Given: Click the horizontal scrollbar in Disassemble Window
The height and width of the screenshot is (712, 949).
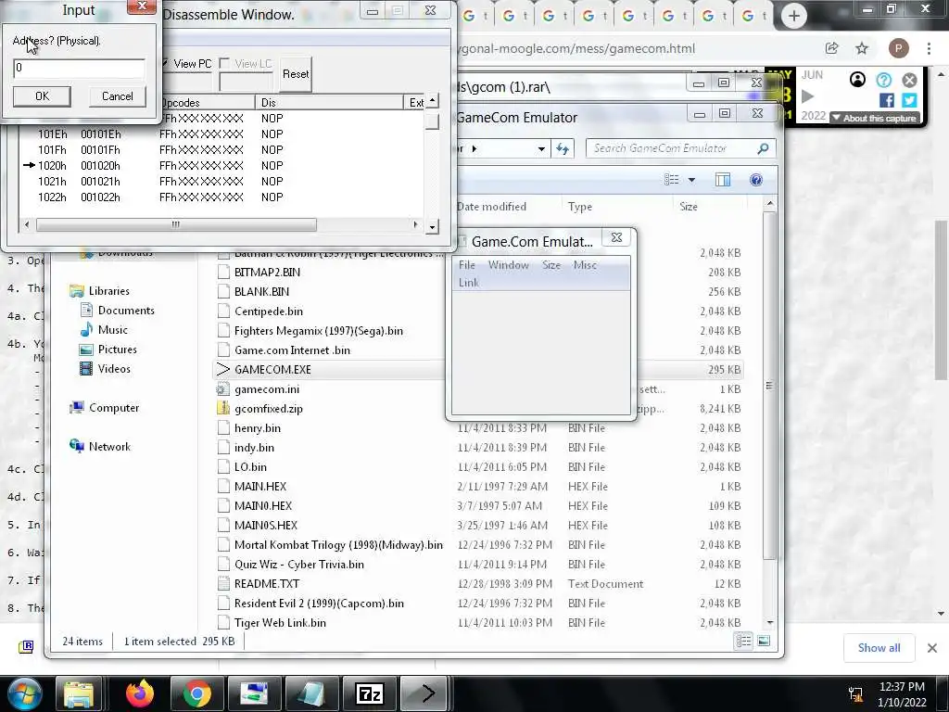Looking at the screenshot, I should [175, 224].
